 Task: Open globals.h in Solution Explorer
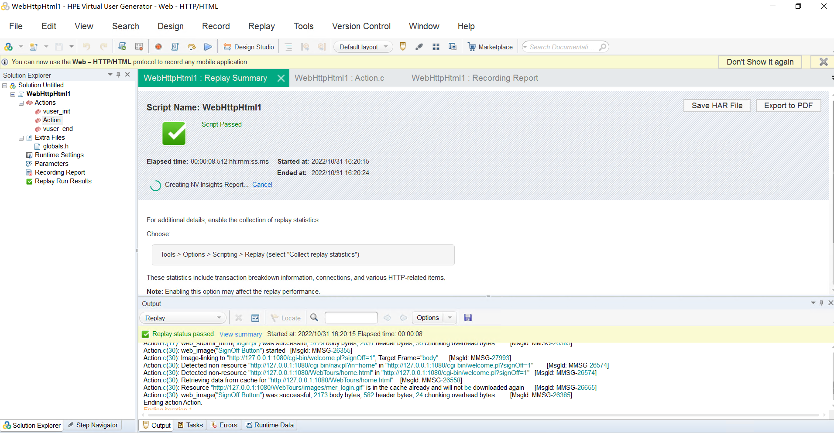point(55,146)
